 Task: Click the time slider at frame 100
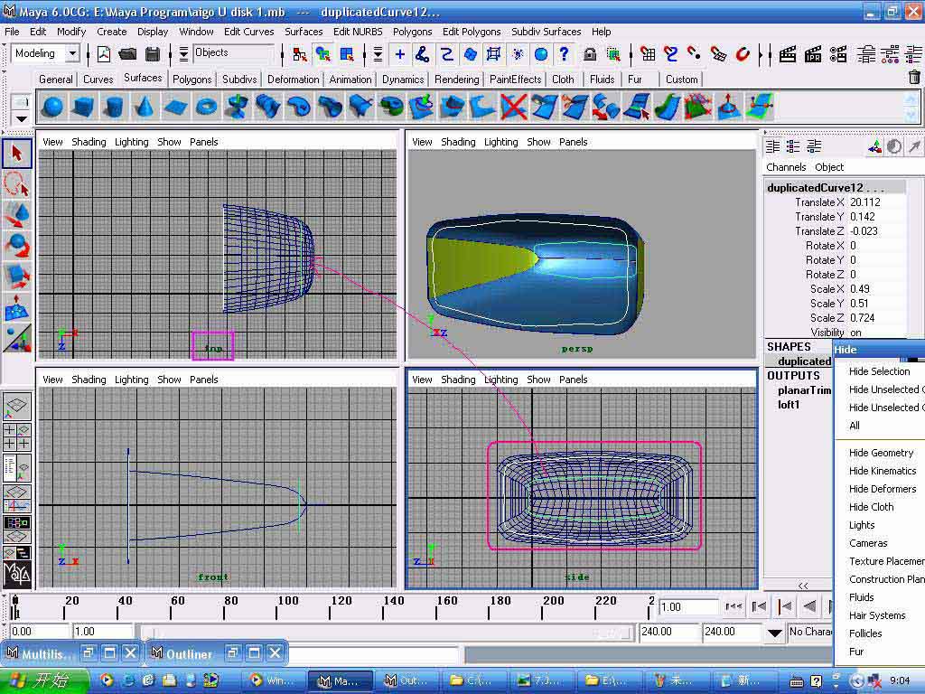(x=277, y=608)
